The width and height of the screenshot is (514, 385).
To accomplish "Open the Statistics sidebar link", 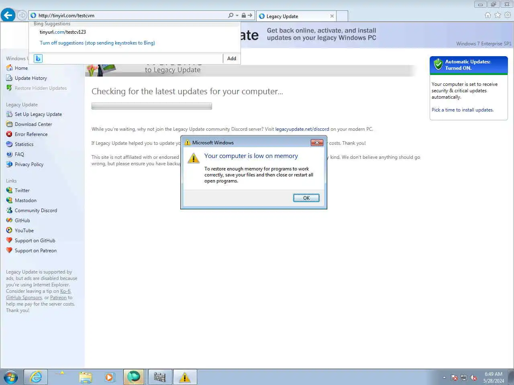I will click(24, 144).
